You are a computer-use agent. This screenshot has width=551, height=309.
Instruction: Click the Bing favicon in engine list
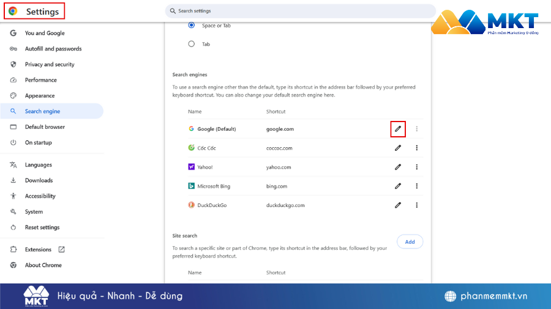(191, 186)
